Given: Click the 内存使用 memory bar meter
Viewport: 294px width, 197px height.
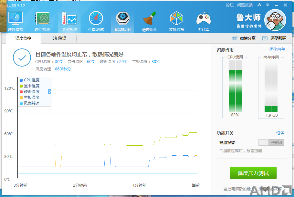Looking at the screenshot, I should (271, 86).
